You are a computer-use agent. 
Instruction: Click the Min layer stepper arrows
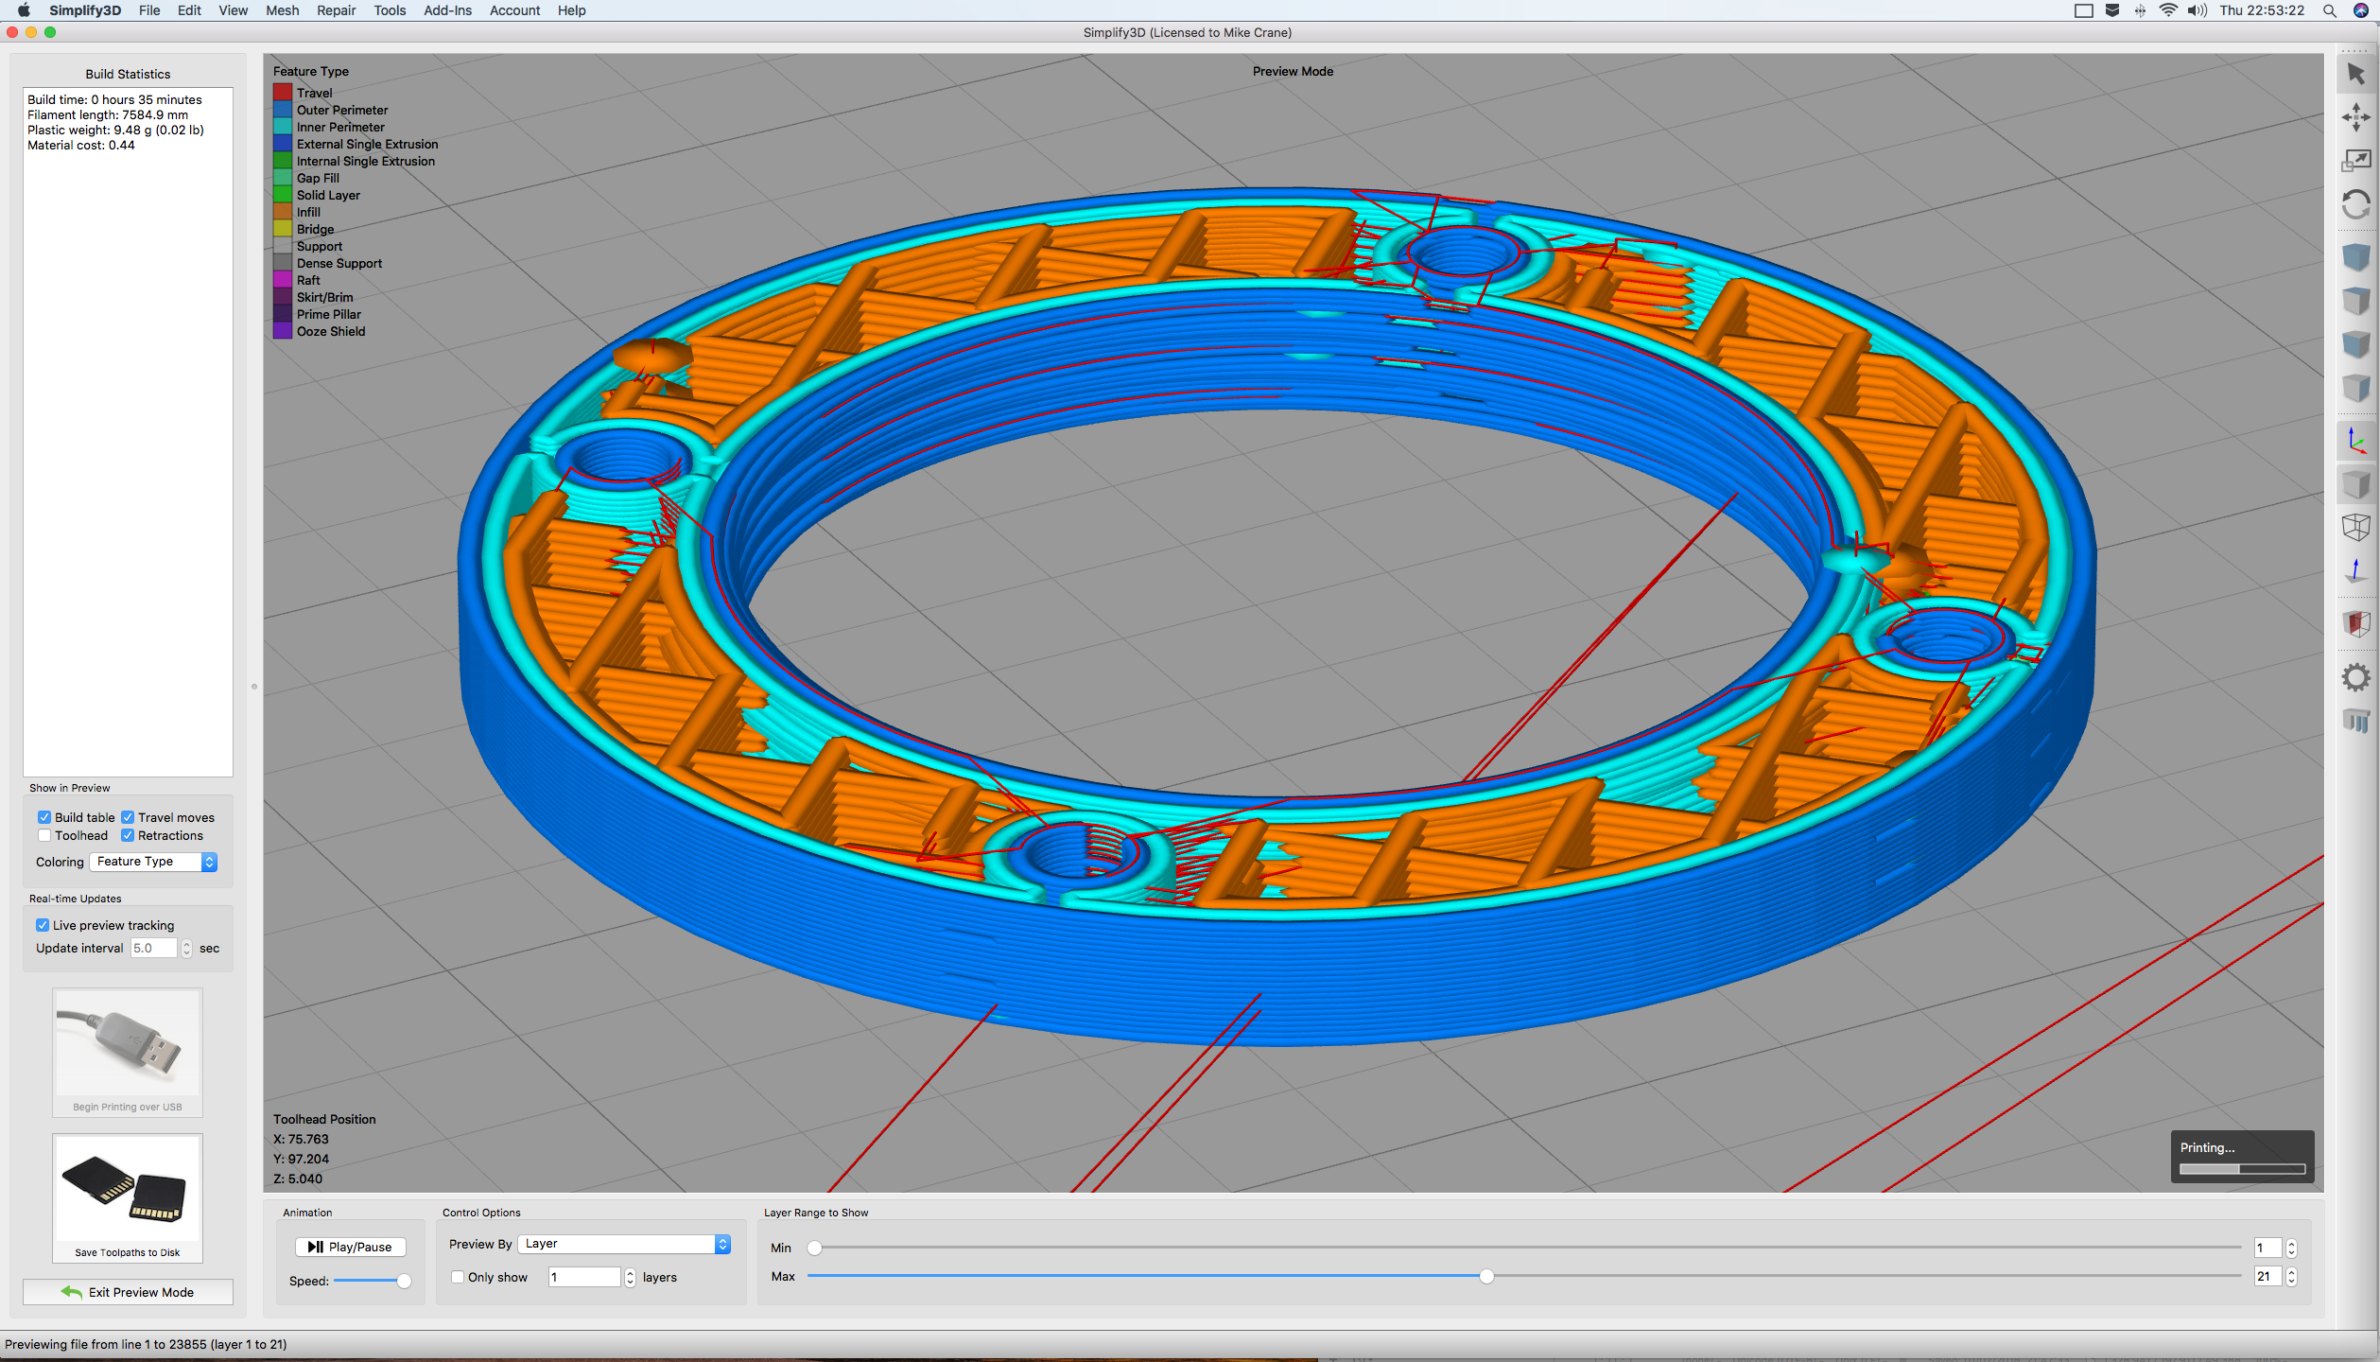tap(2291, 1248)
